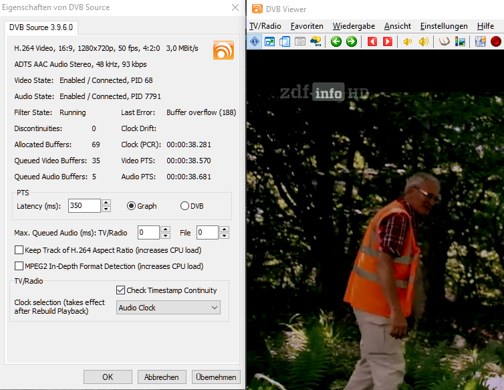Open the Wiedergabe menu
This screenshot has width=504, height=390.
354,26
